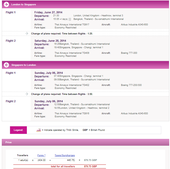Click arrival time 15:05 +1 day(s)
The width and height of the screenshot is (170, 169).
(x=61, y=19)
